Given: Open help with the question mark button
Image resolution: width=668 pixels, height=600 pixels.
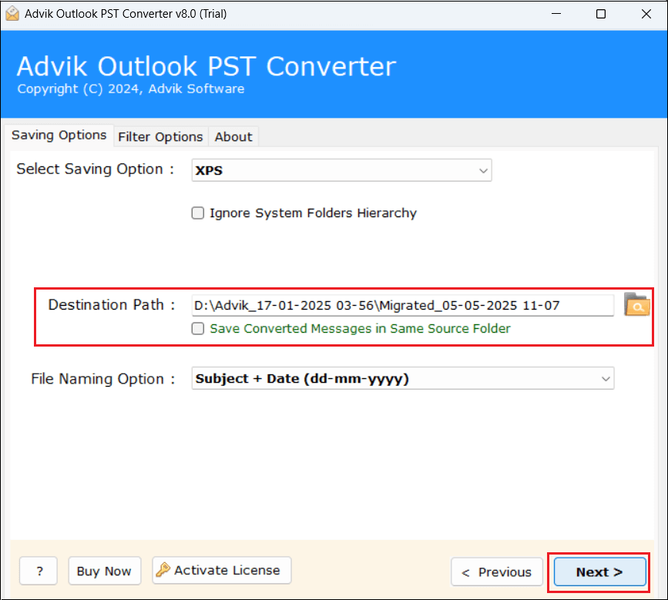Looking at the screenshot, I should [x=39, y=571].
